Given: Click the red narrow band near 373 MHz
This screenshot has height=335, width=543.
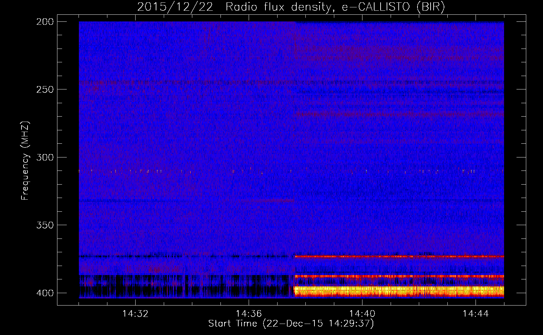Looking at the screenshot, I should 399,257.
